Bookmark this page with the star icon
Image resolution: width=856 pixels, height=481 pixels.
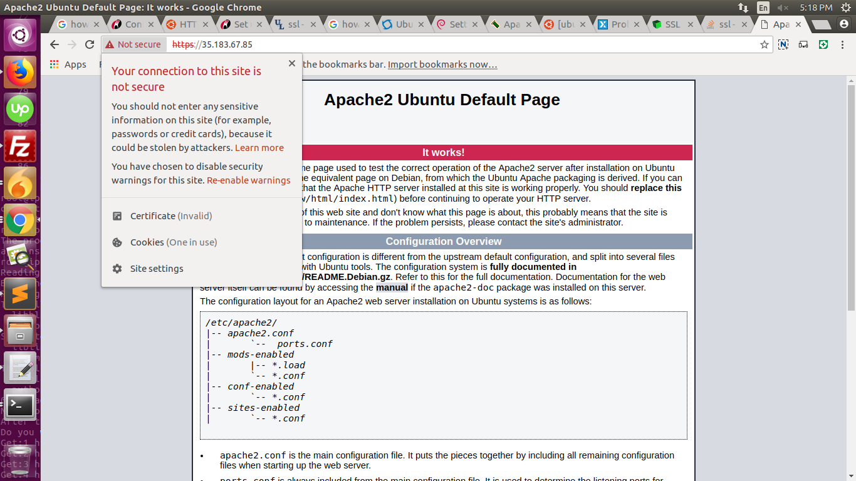(x=764, y=44)
